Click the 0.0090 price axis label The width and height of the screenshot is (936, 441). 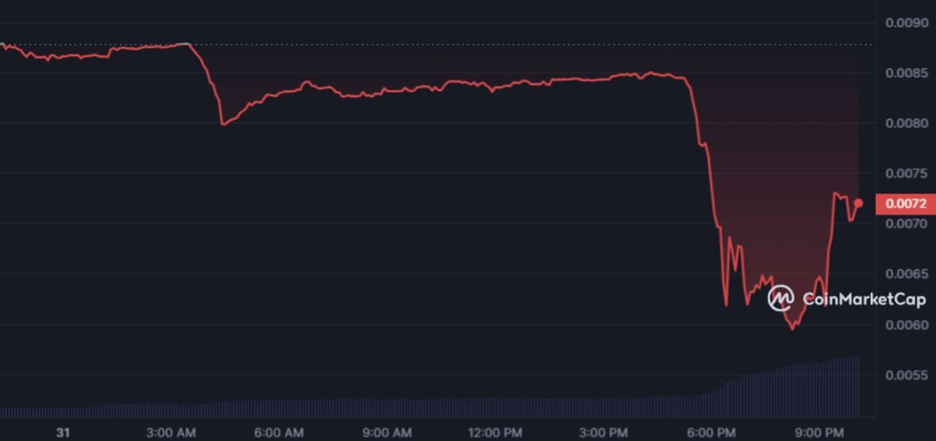point(905,23)
